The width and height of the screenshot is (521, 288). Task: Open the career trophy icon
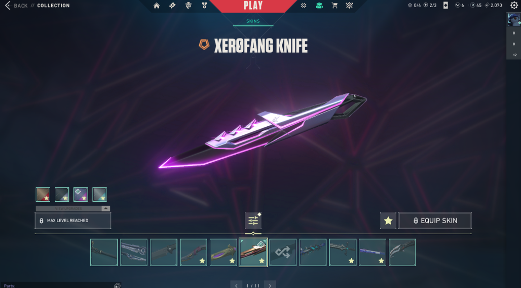pyautogui.click(x=204, y=5)
